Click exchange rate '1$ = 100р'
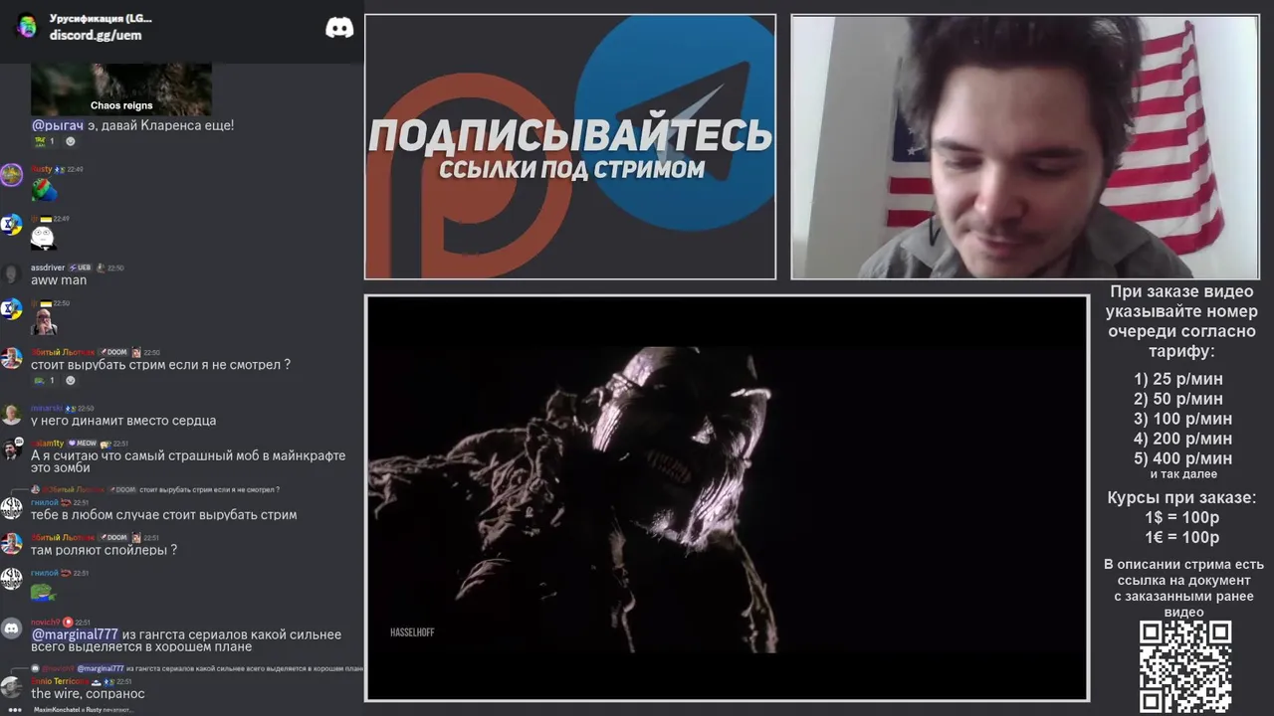 coord(1181,518)
